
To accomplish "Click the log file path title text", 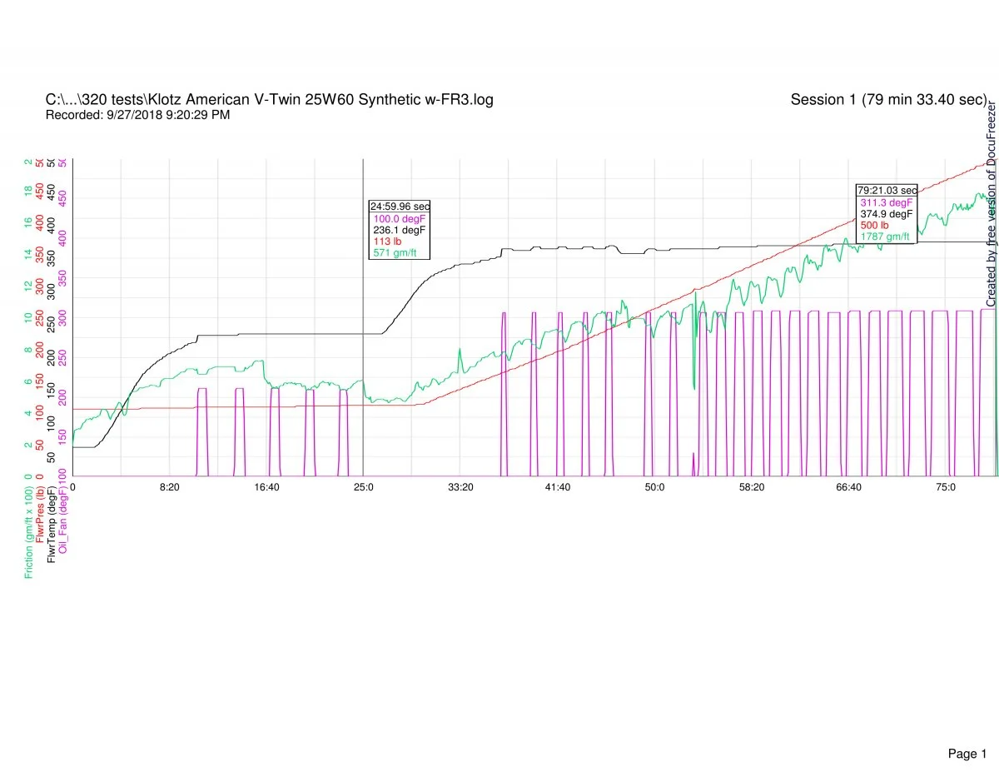I will (269, 100).
